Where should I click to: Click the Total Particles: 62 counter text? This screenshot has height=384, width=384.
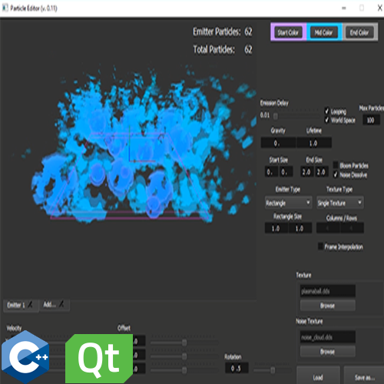[x=223, y=49]
